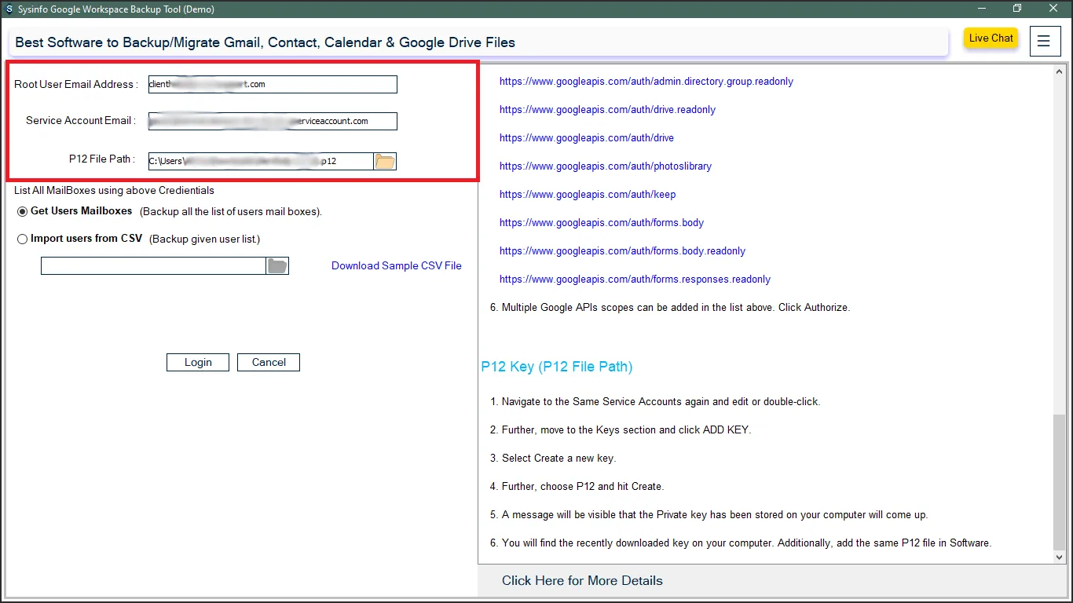Click the Sysinfo app icon in title bar
Image resolution: width=1073 pixels, height=603 pixels.
[9, 9]
